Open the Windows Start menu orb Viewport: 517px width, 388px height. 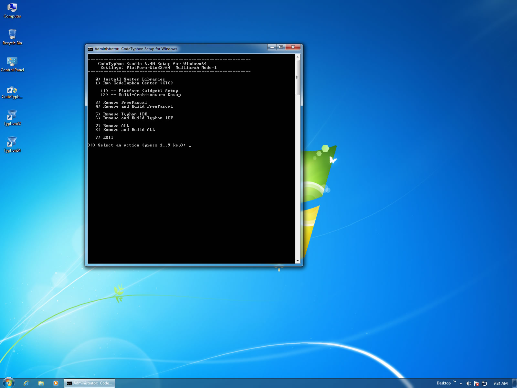point(8,383)
